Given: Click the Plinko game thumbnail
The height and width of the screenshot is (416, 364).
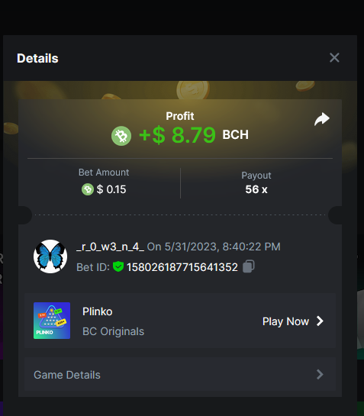Looking at the screenshot, I should pos(52,321).
